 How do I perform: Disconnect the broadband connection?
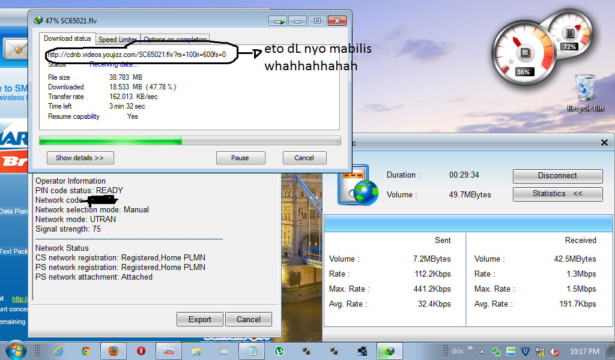pyautogui.click(x=557, y=176)
